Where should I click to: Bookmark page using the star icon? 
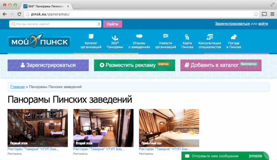coord(256,14)
